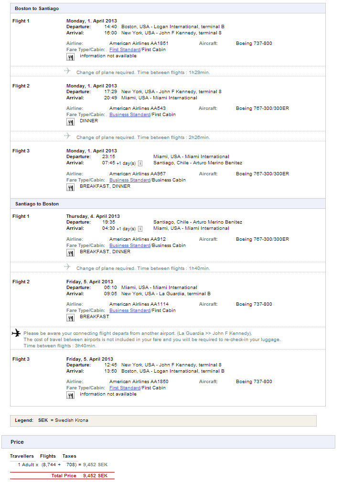
Task: Click the black airplane airport-change warning icon
Action: click(x=16, y=333)
